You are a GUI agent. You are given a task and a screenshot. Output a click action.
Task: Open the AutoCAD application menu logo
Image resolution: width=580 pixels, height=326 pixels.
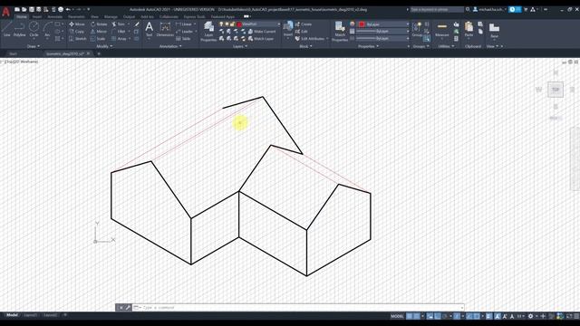pyautogui.click(x=6, y=12)
